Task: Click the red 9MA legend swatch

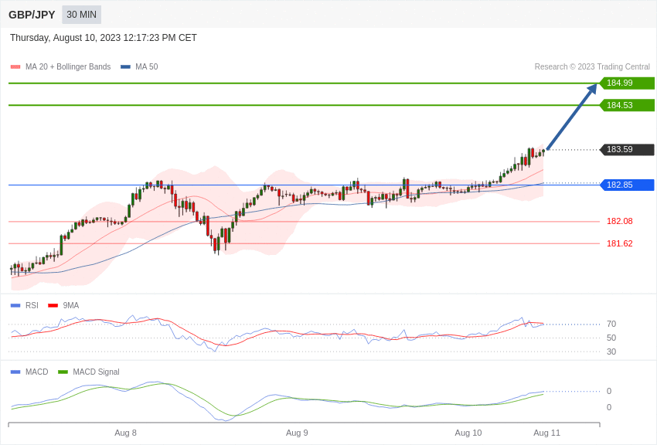Action: [53, 306]
